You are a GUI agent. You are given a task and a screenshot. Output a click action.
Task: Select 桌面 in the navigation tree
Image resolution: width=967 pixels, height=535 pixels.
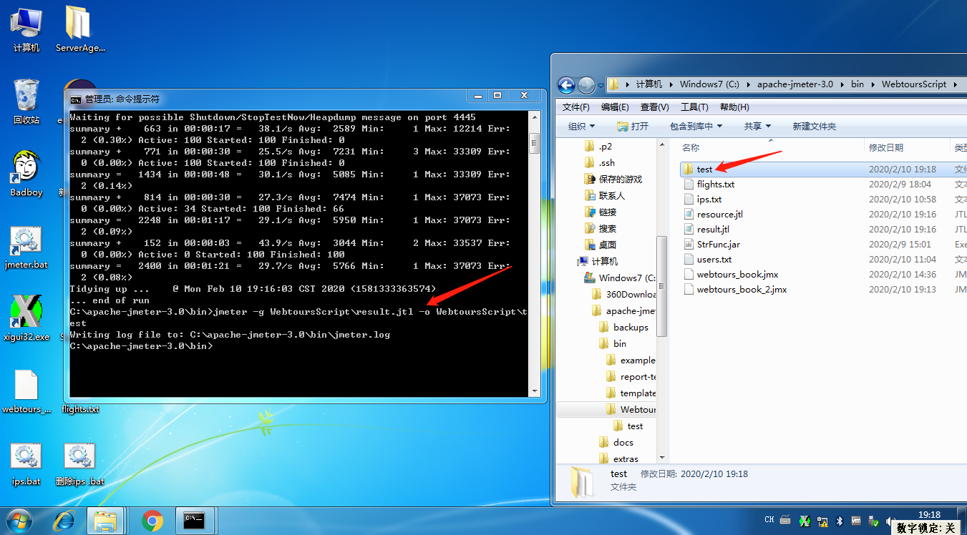pos(608,245)
